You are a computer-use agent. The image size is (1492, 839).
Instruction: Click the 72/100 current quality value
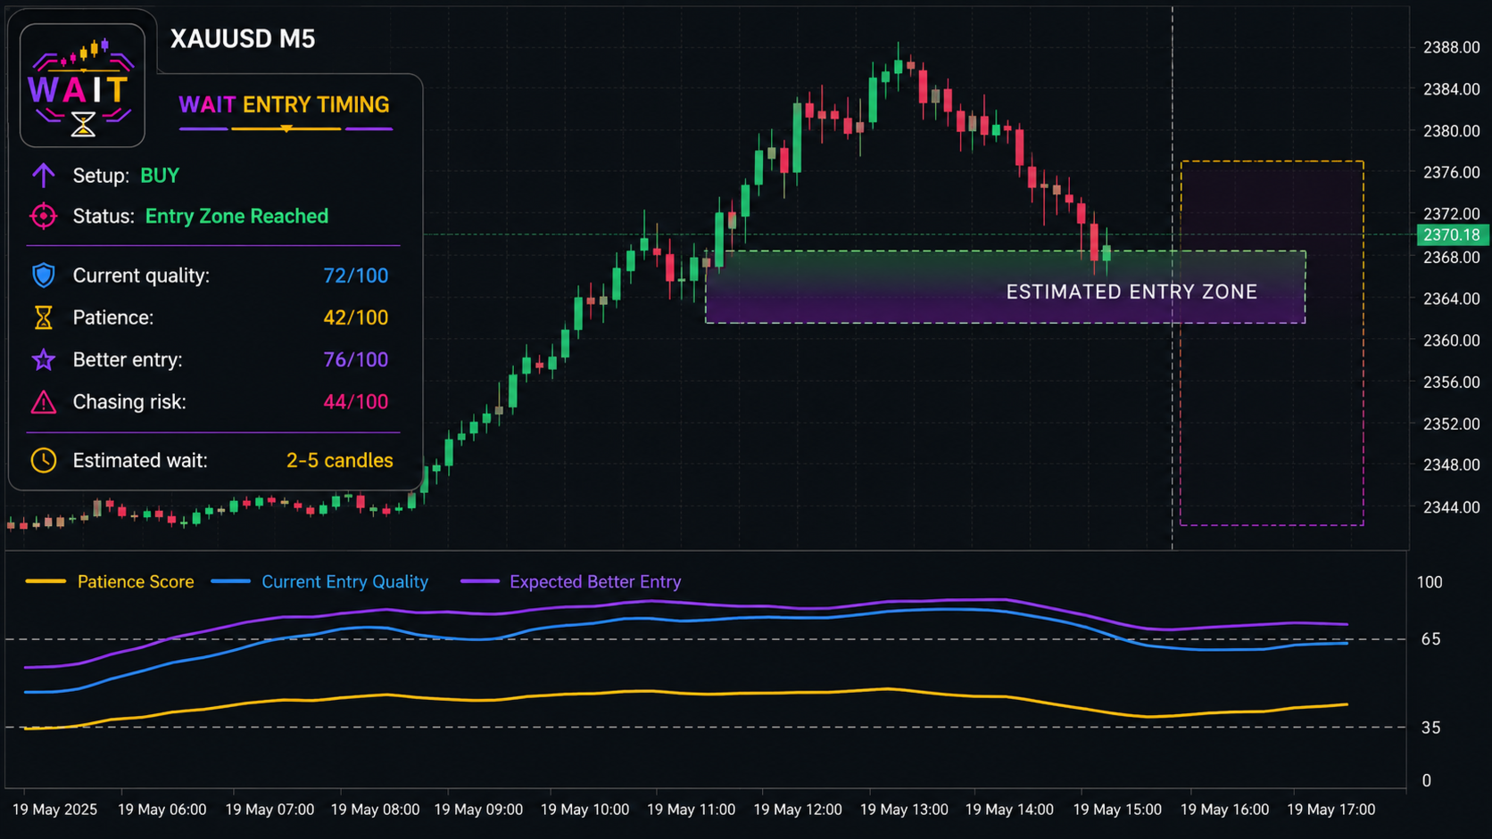(x=355, y=276)
